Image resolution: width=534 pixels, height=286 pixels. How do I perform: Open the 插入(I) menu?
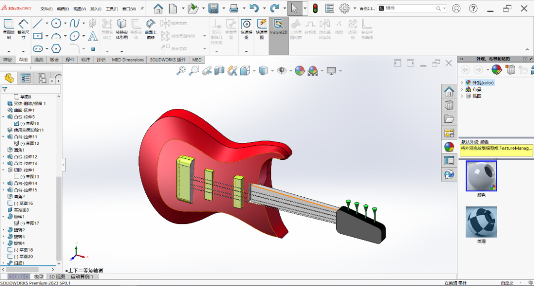[x=96, y=9]
